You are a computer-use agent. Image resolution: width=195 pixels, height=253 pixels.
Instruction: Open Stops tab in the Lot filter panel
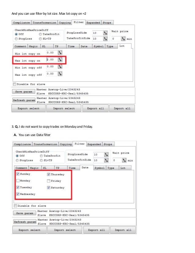107,23
